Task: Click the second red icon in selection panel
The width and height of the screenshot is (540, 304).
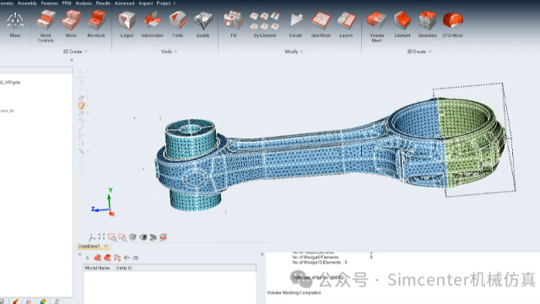Action: pos(107,258)
